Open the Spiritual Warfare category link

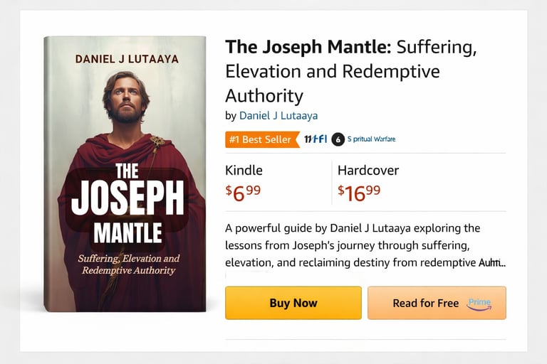[x=372, y=139]
